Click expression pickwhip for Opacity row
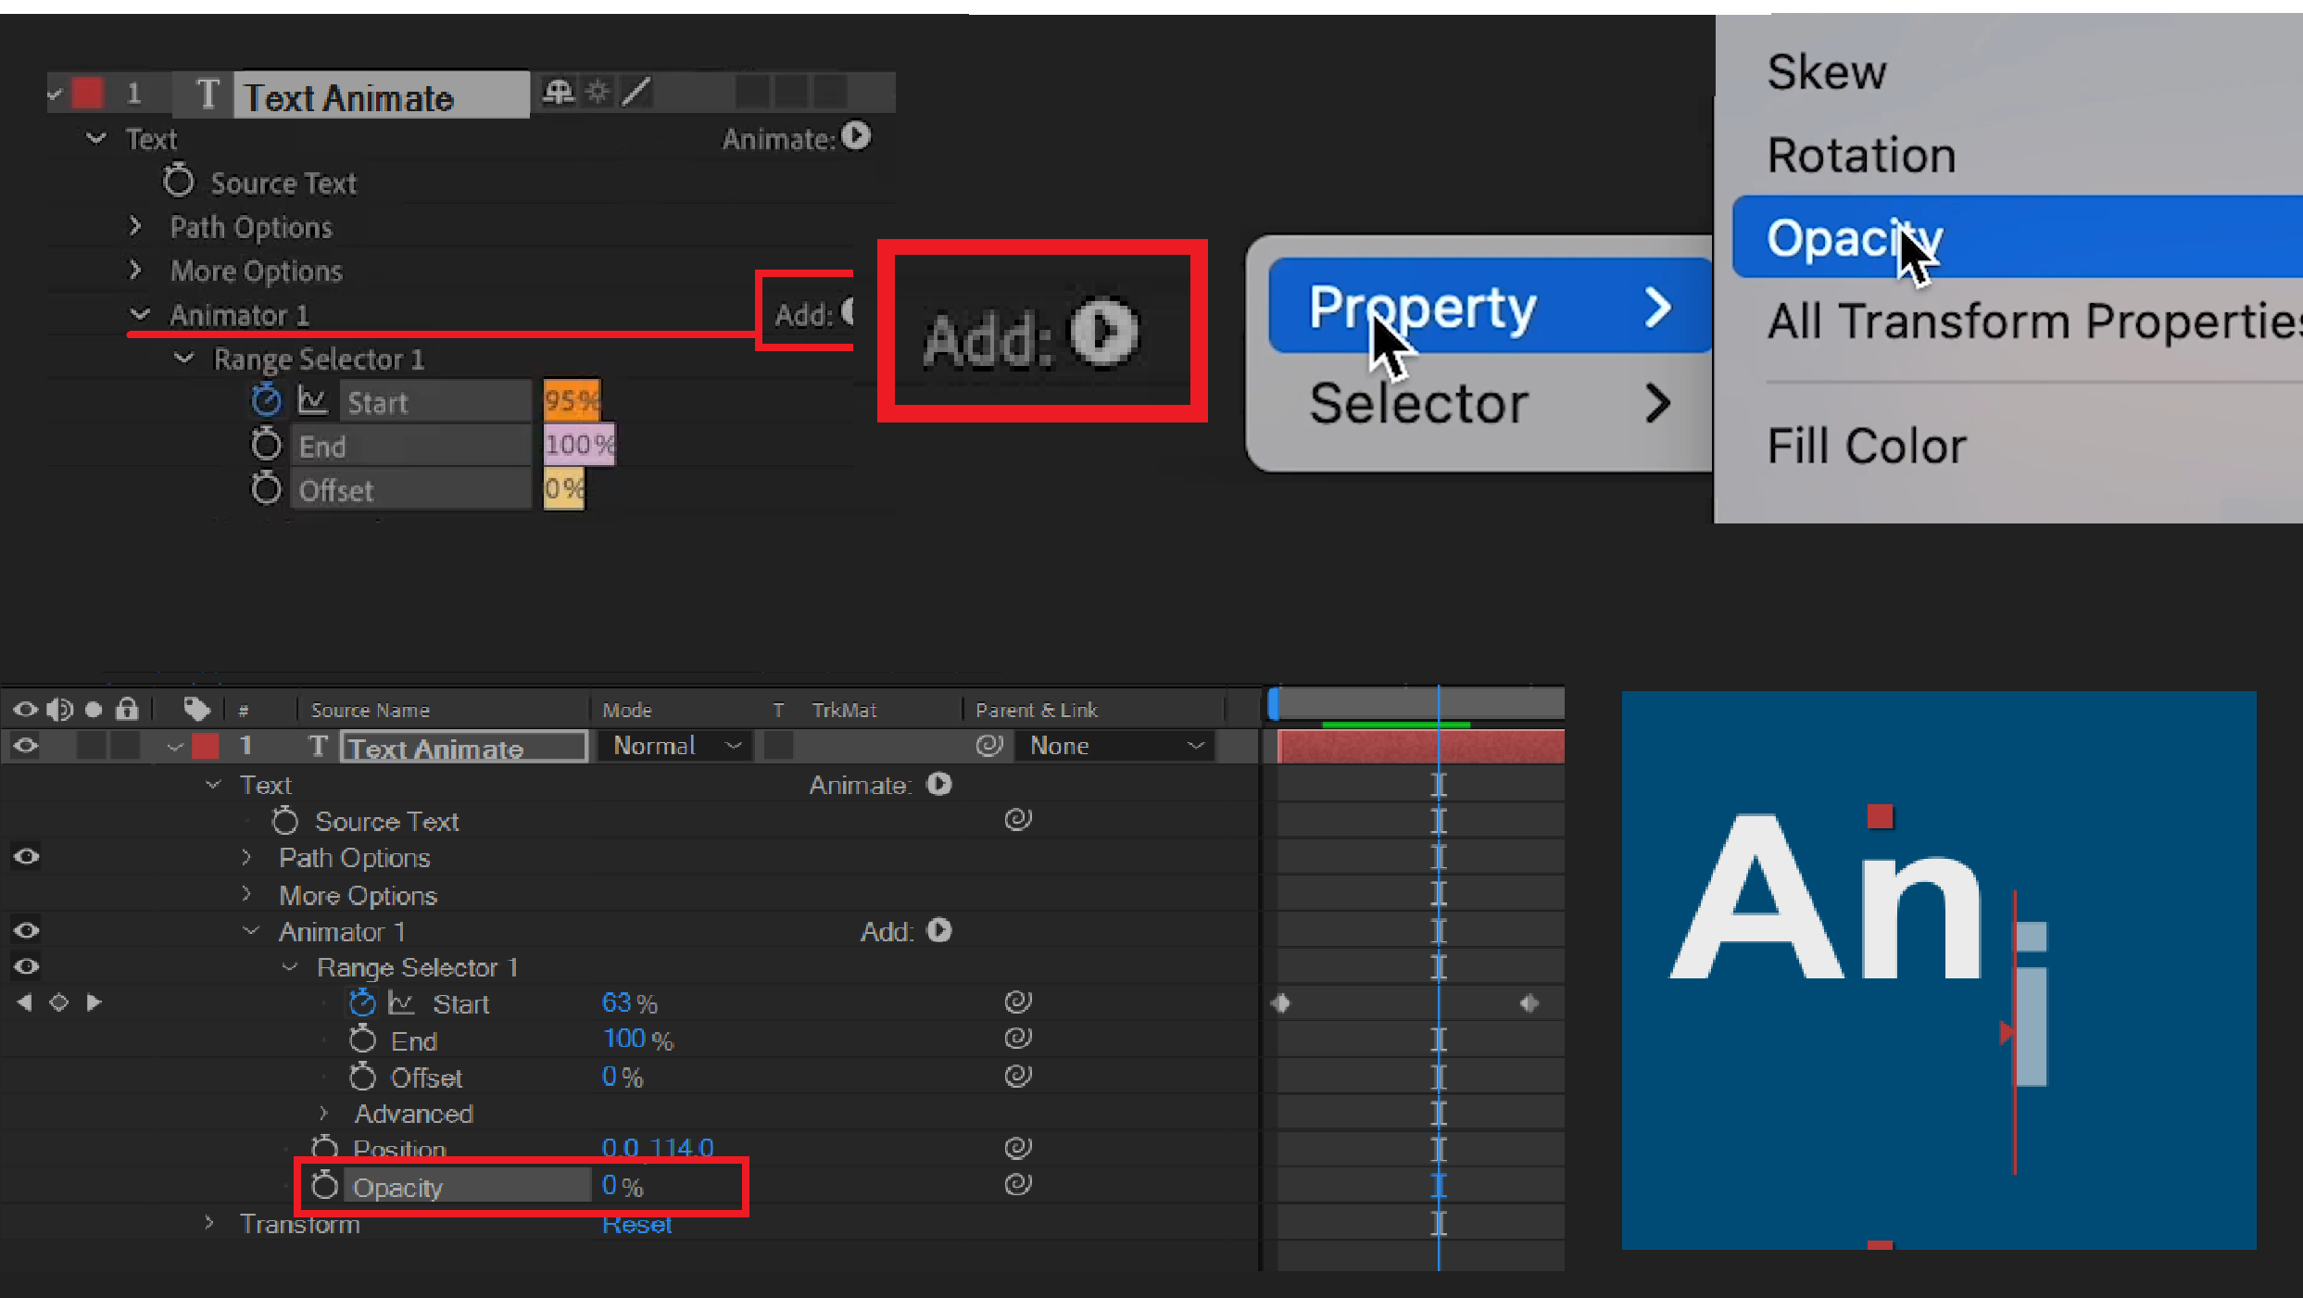The width and height of the screenshot is (2303, 1298). point(1018,1184)
